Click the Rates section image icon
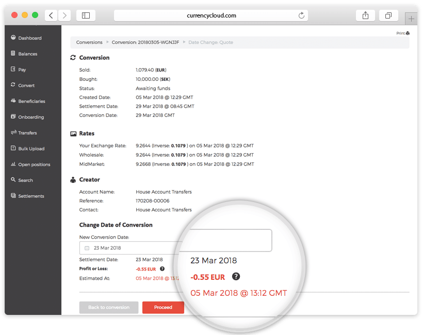 tap(73, 133)
